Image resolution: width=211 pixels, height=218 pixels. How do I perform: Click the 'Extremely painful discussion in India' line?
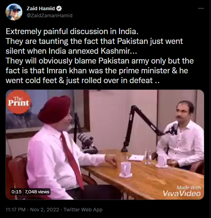pyautogui.click(x=72, y=31)
